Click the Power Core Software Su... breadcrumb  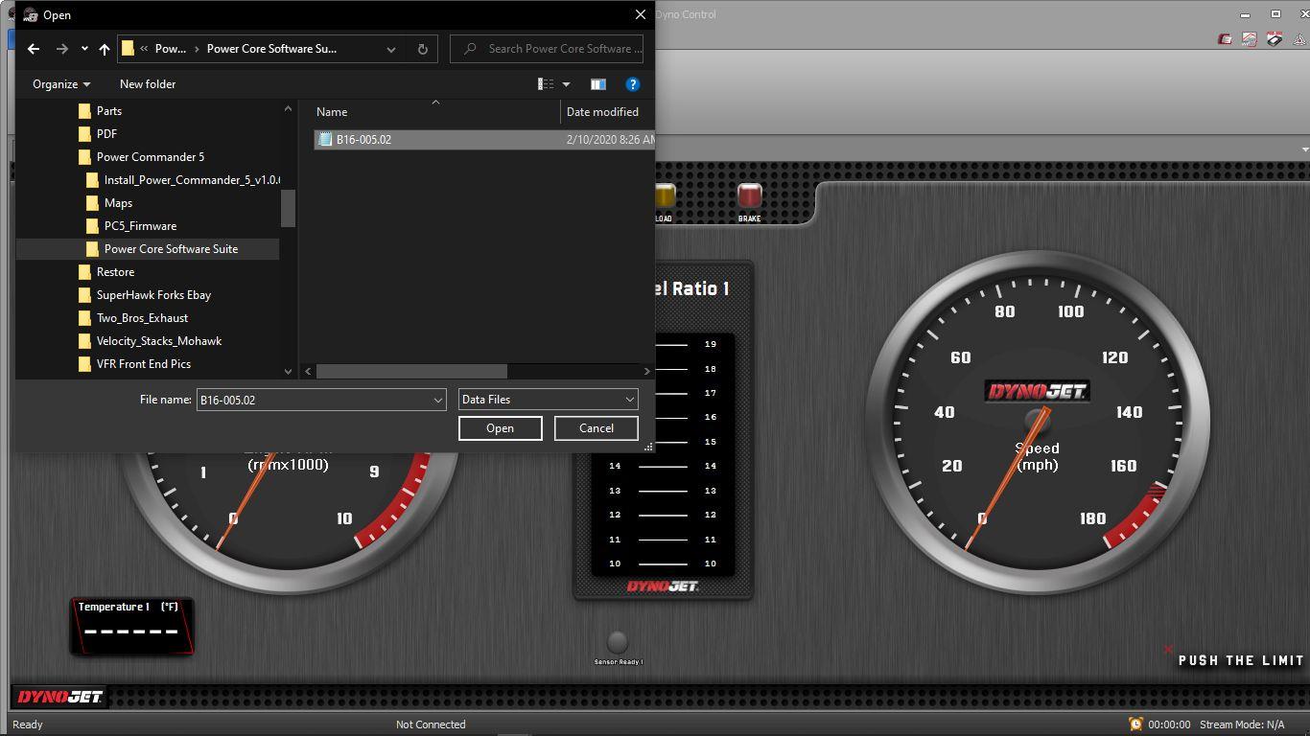271,49
